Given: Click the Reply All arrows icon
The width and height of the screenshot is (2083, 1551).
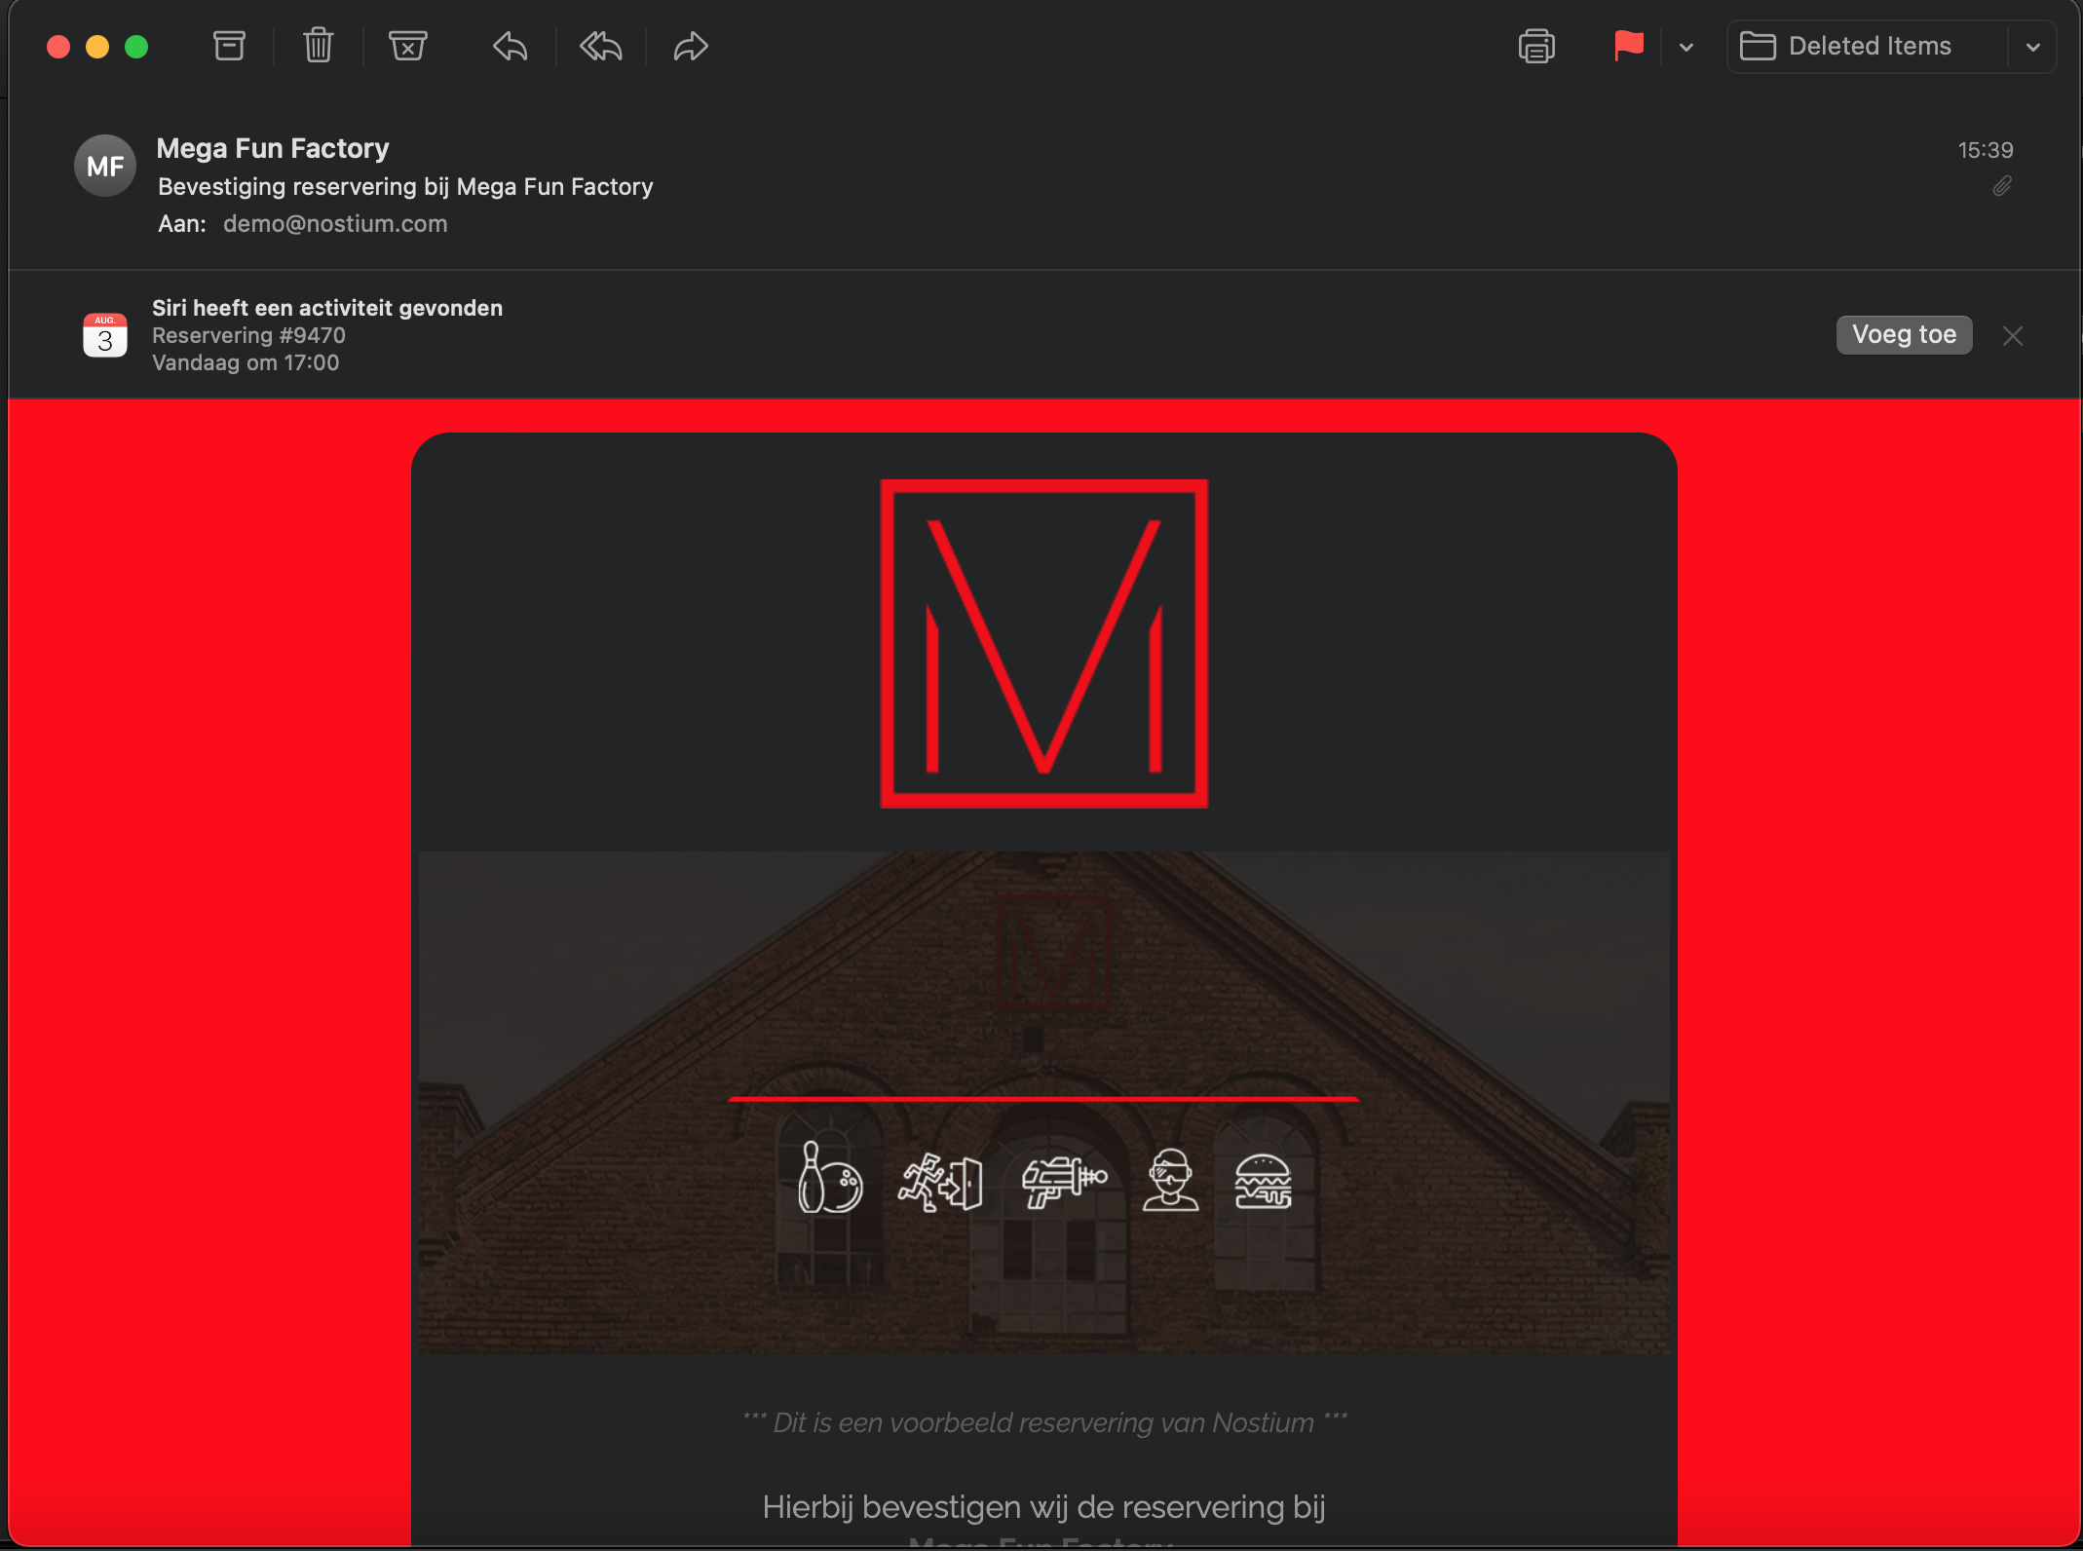Looking at the screenshot, I should pyautogui.click(x=600, y=46).
